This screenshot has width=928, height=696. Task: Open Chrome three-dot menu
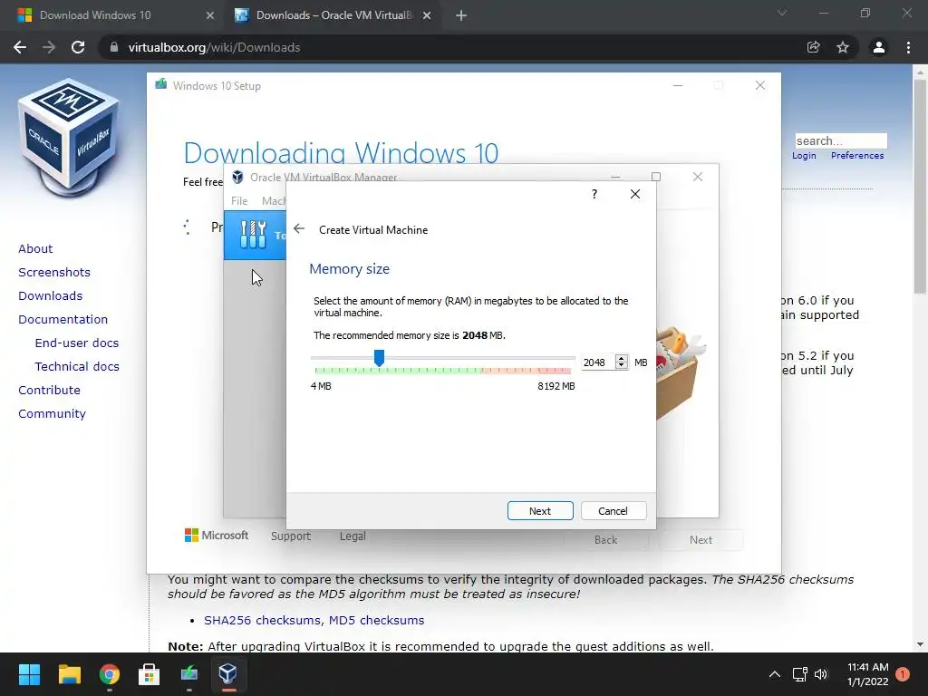click(908, 47)
